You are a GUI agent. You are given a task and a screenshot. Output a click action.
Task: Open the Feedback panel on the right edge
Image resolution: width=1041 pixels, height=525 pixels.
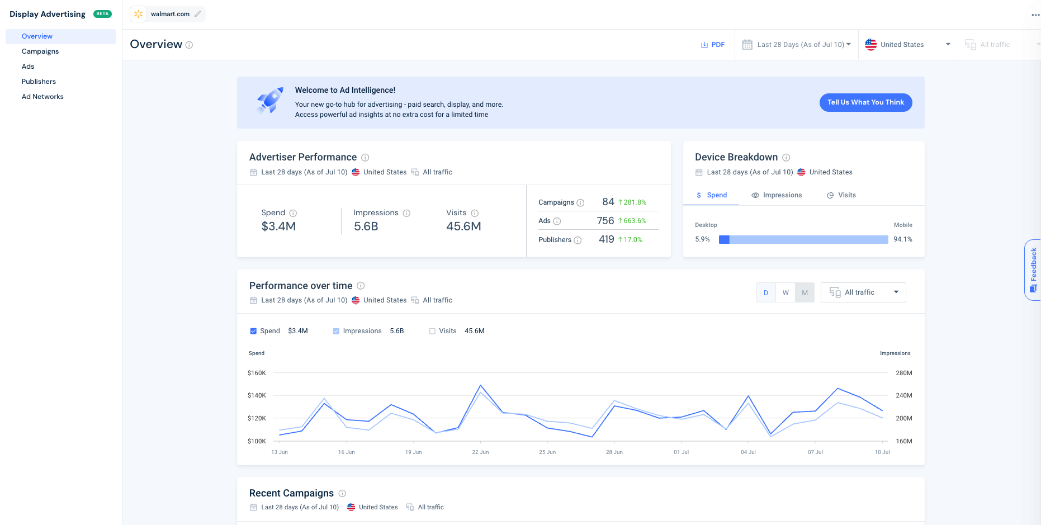(1032, 270)
